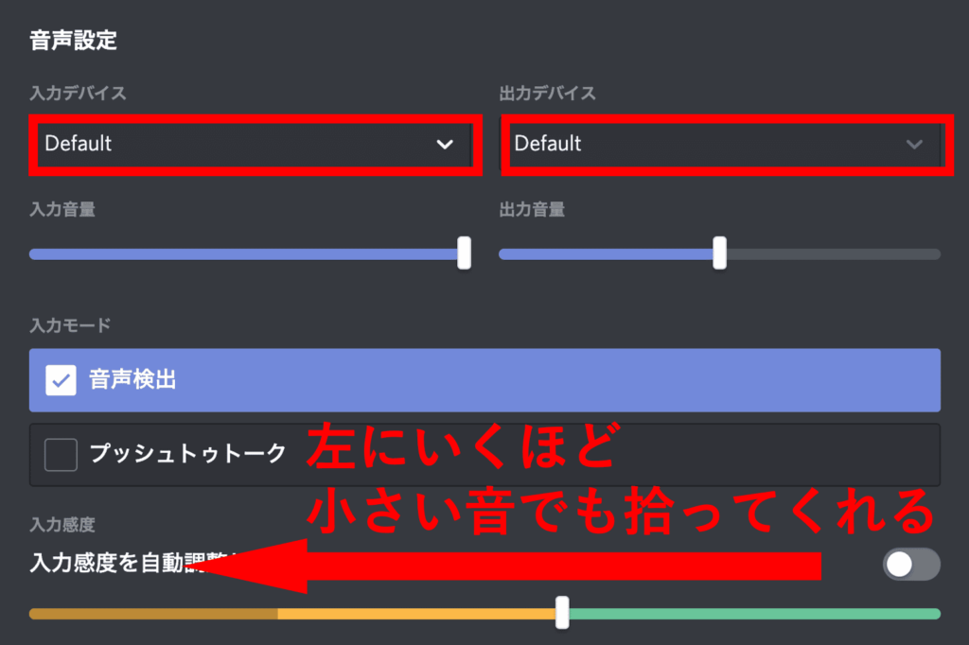Click the green section of sensitivity bar
Screen dimensions: 969x645
coord(754,614)
